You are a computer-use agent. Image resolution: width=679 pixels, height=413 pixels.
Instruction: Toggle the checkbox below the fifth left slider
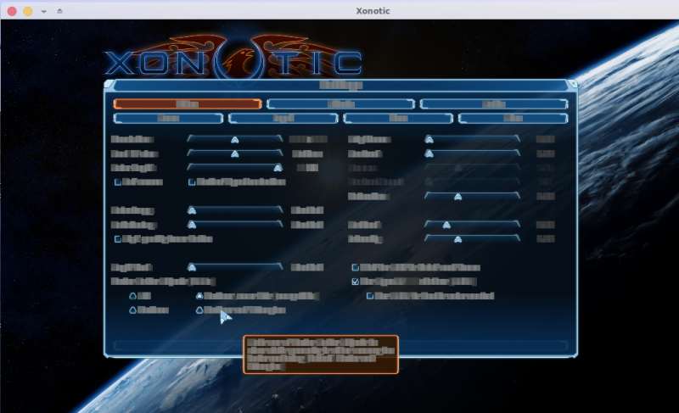[x=118, y=239]
